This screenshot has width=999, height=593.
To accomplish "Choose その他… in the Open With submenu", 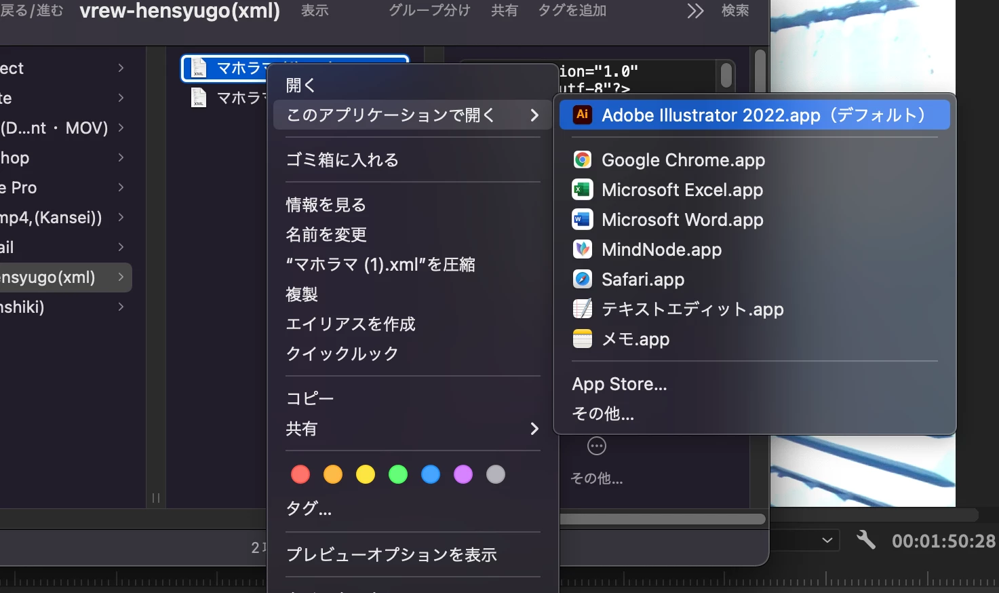I will tap(754, 413).
